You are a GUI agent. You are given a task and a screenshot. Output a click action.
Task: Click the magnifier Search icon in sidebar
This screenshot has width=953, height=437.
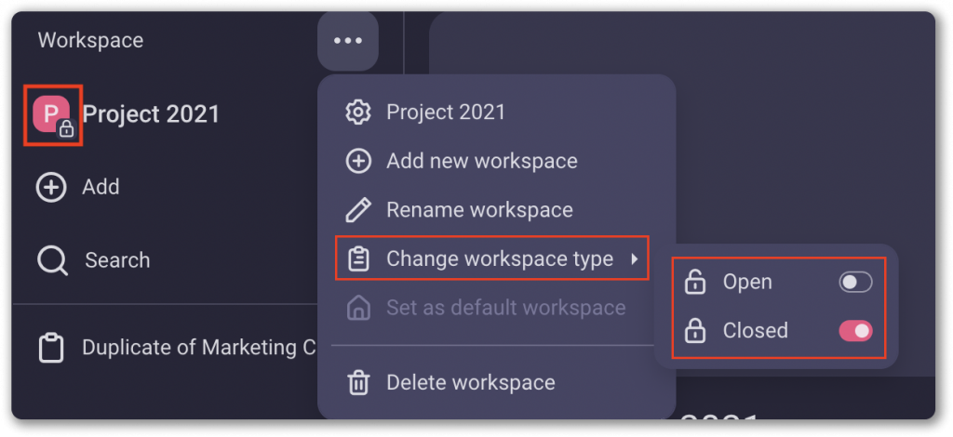pos(52,260)
